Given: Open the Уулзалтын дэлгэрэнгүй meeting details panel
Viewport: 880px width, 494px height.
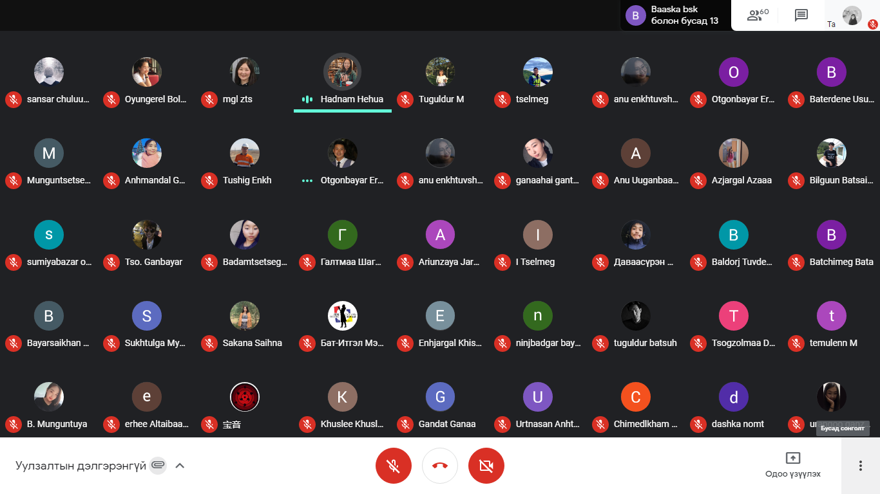Looking at the screenshot, I should click(81, 466).
